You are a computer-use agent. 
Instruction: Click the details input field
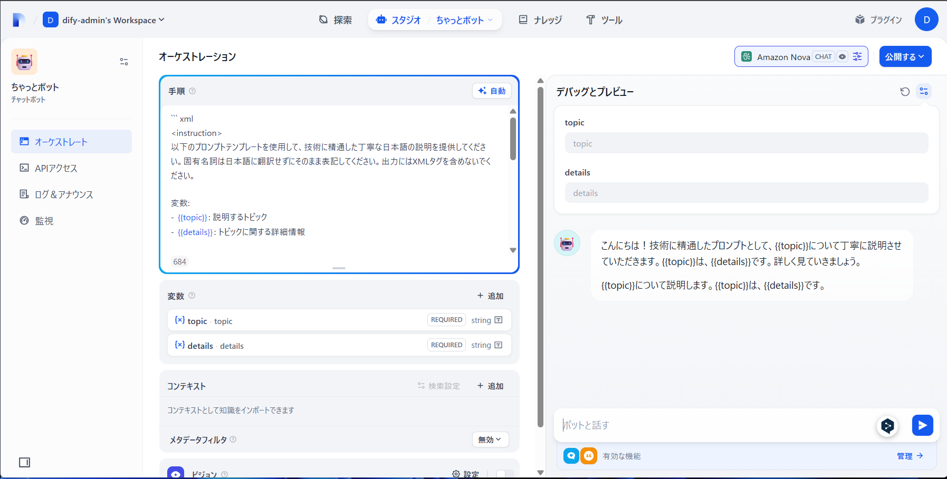pos(747,193)
